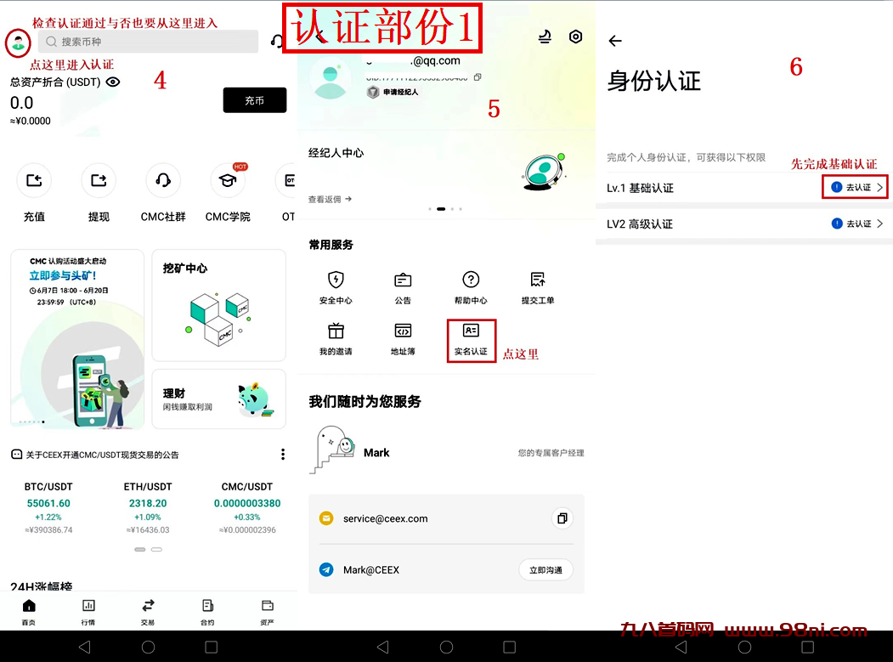Tap the profile avatar icon to enter verification

[18, 42]
